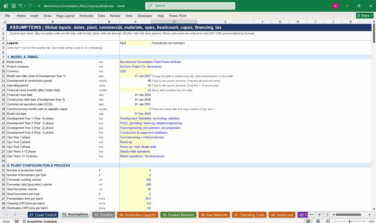Switch to the 08. Headcount sheet
Screen dimensions: 376x223
[282, 215]
